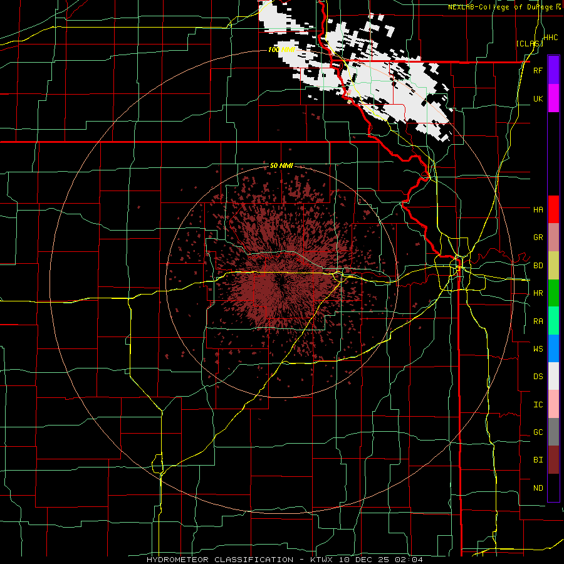Screen dimensions: 564x564
Task: Click the IC legend label
Action: coord(538,405)
